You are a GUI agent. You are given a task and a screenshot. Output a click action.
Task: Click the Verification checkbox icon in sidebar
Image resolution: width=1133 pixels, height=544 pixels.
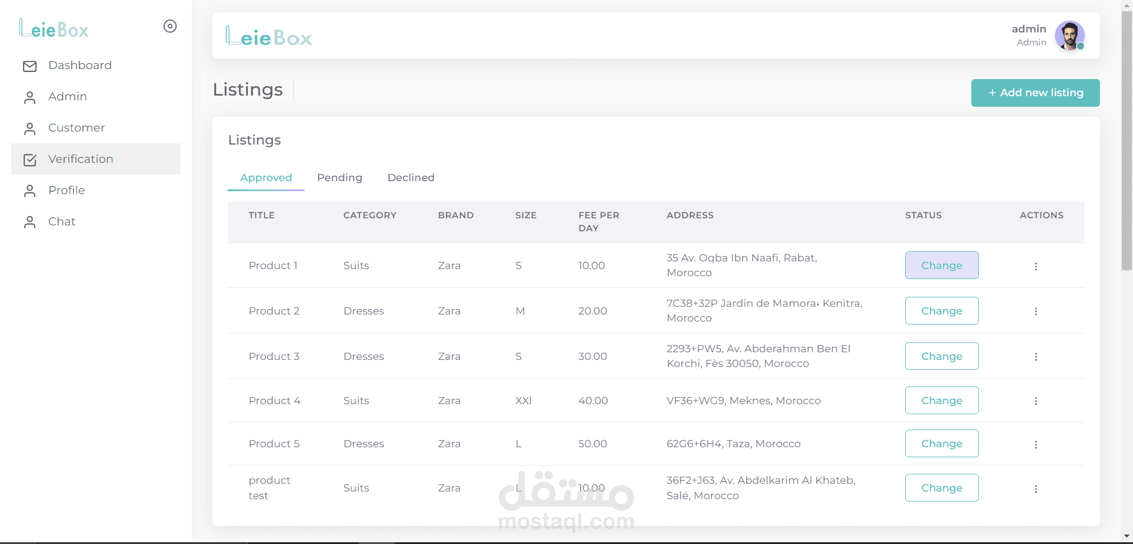pyautogui.click(x=30, y=160)
